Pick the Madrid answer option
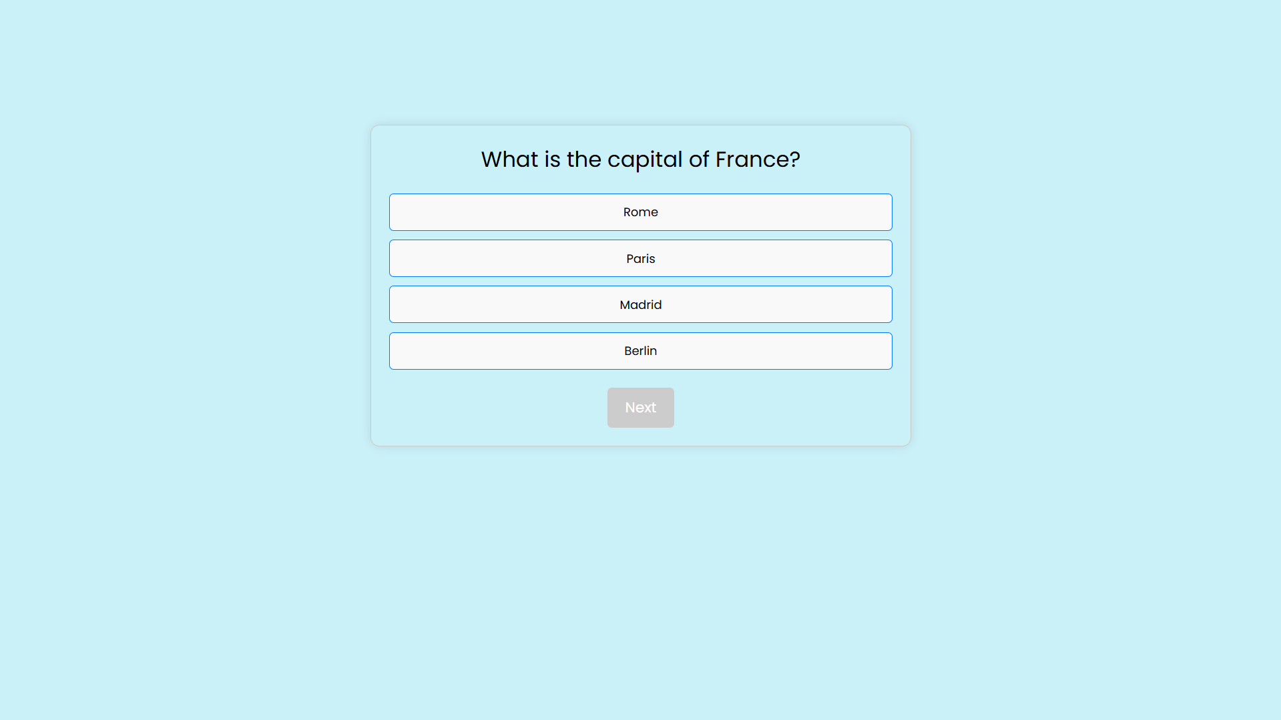The width and height of the screenshot is (1281, 720). click(640, 304)
